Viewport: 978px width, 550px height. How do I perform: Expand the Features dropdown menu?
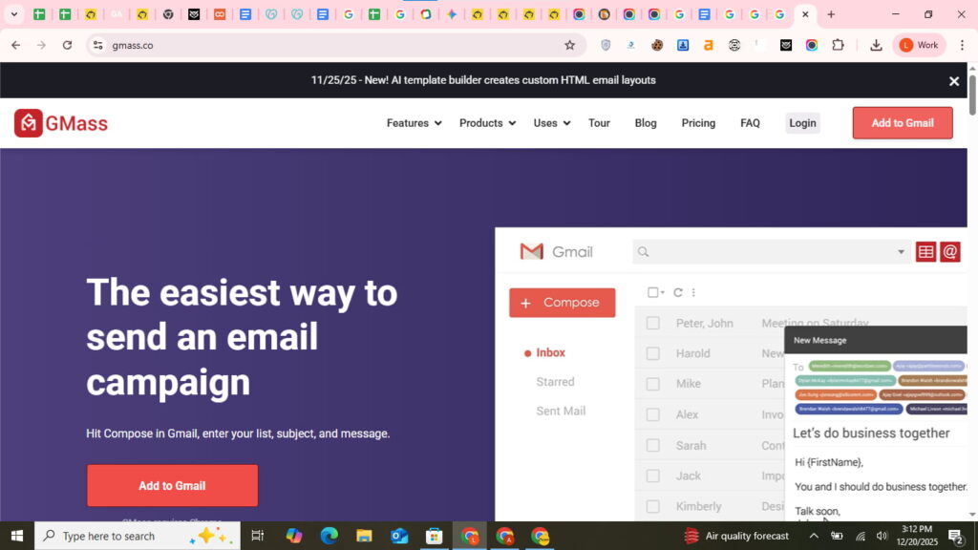tap(414, 123)
